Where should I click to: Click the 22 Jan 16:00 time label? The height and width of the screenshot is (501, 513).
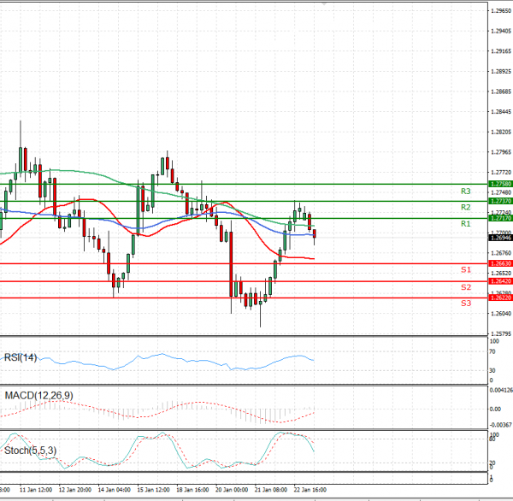(310, 490)
